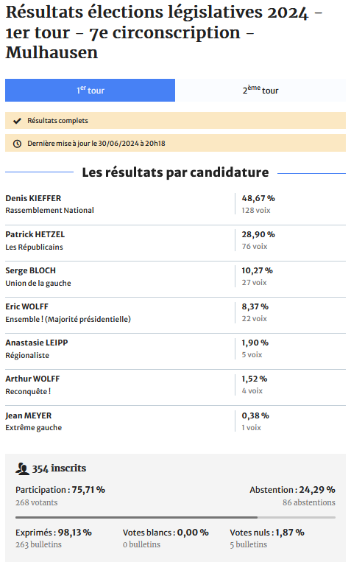Select candidate Denis KIEFFER

pos(33,198)
